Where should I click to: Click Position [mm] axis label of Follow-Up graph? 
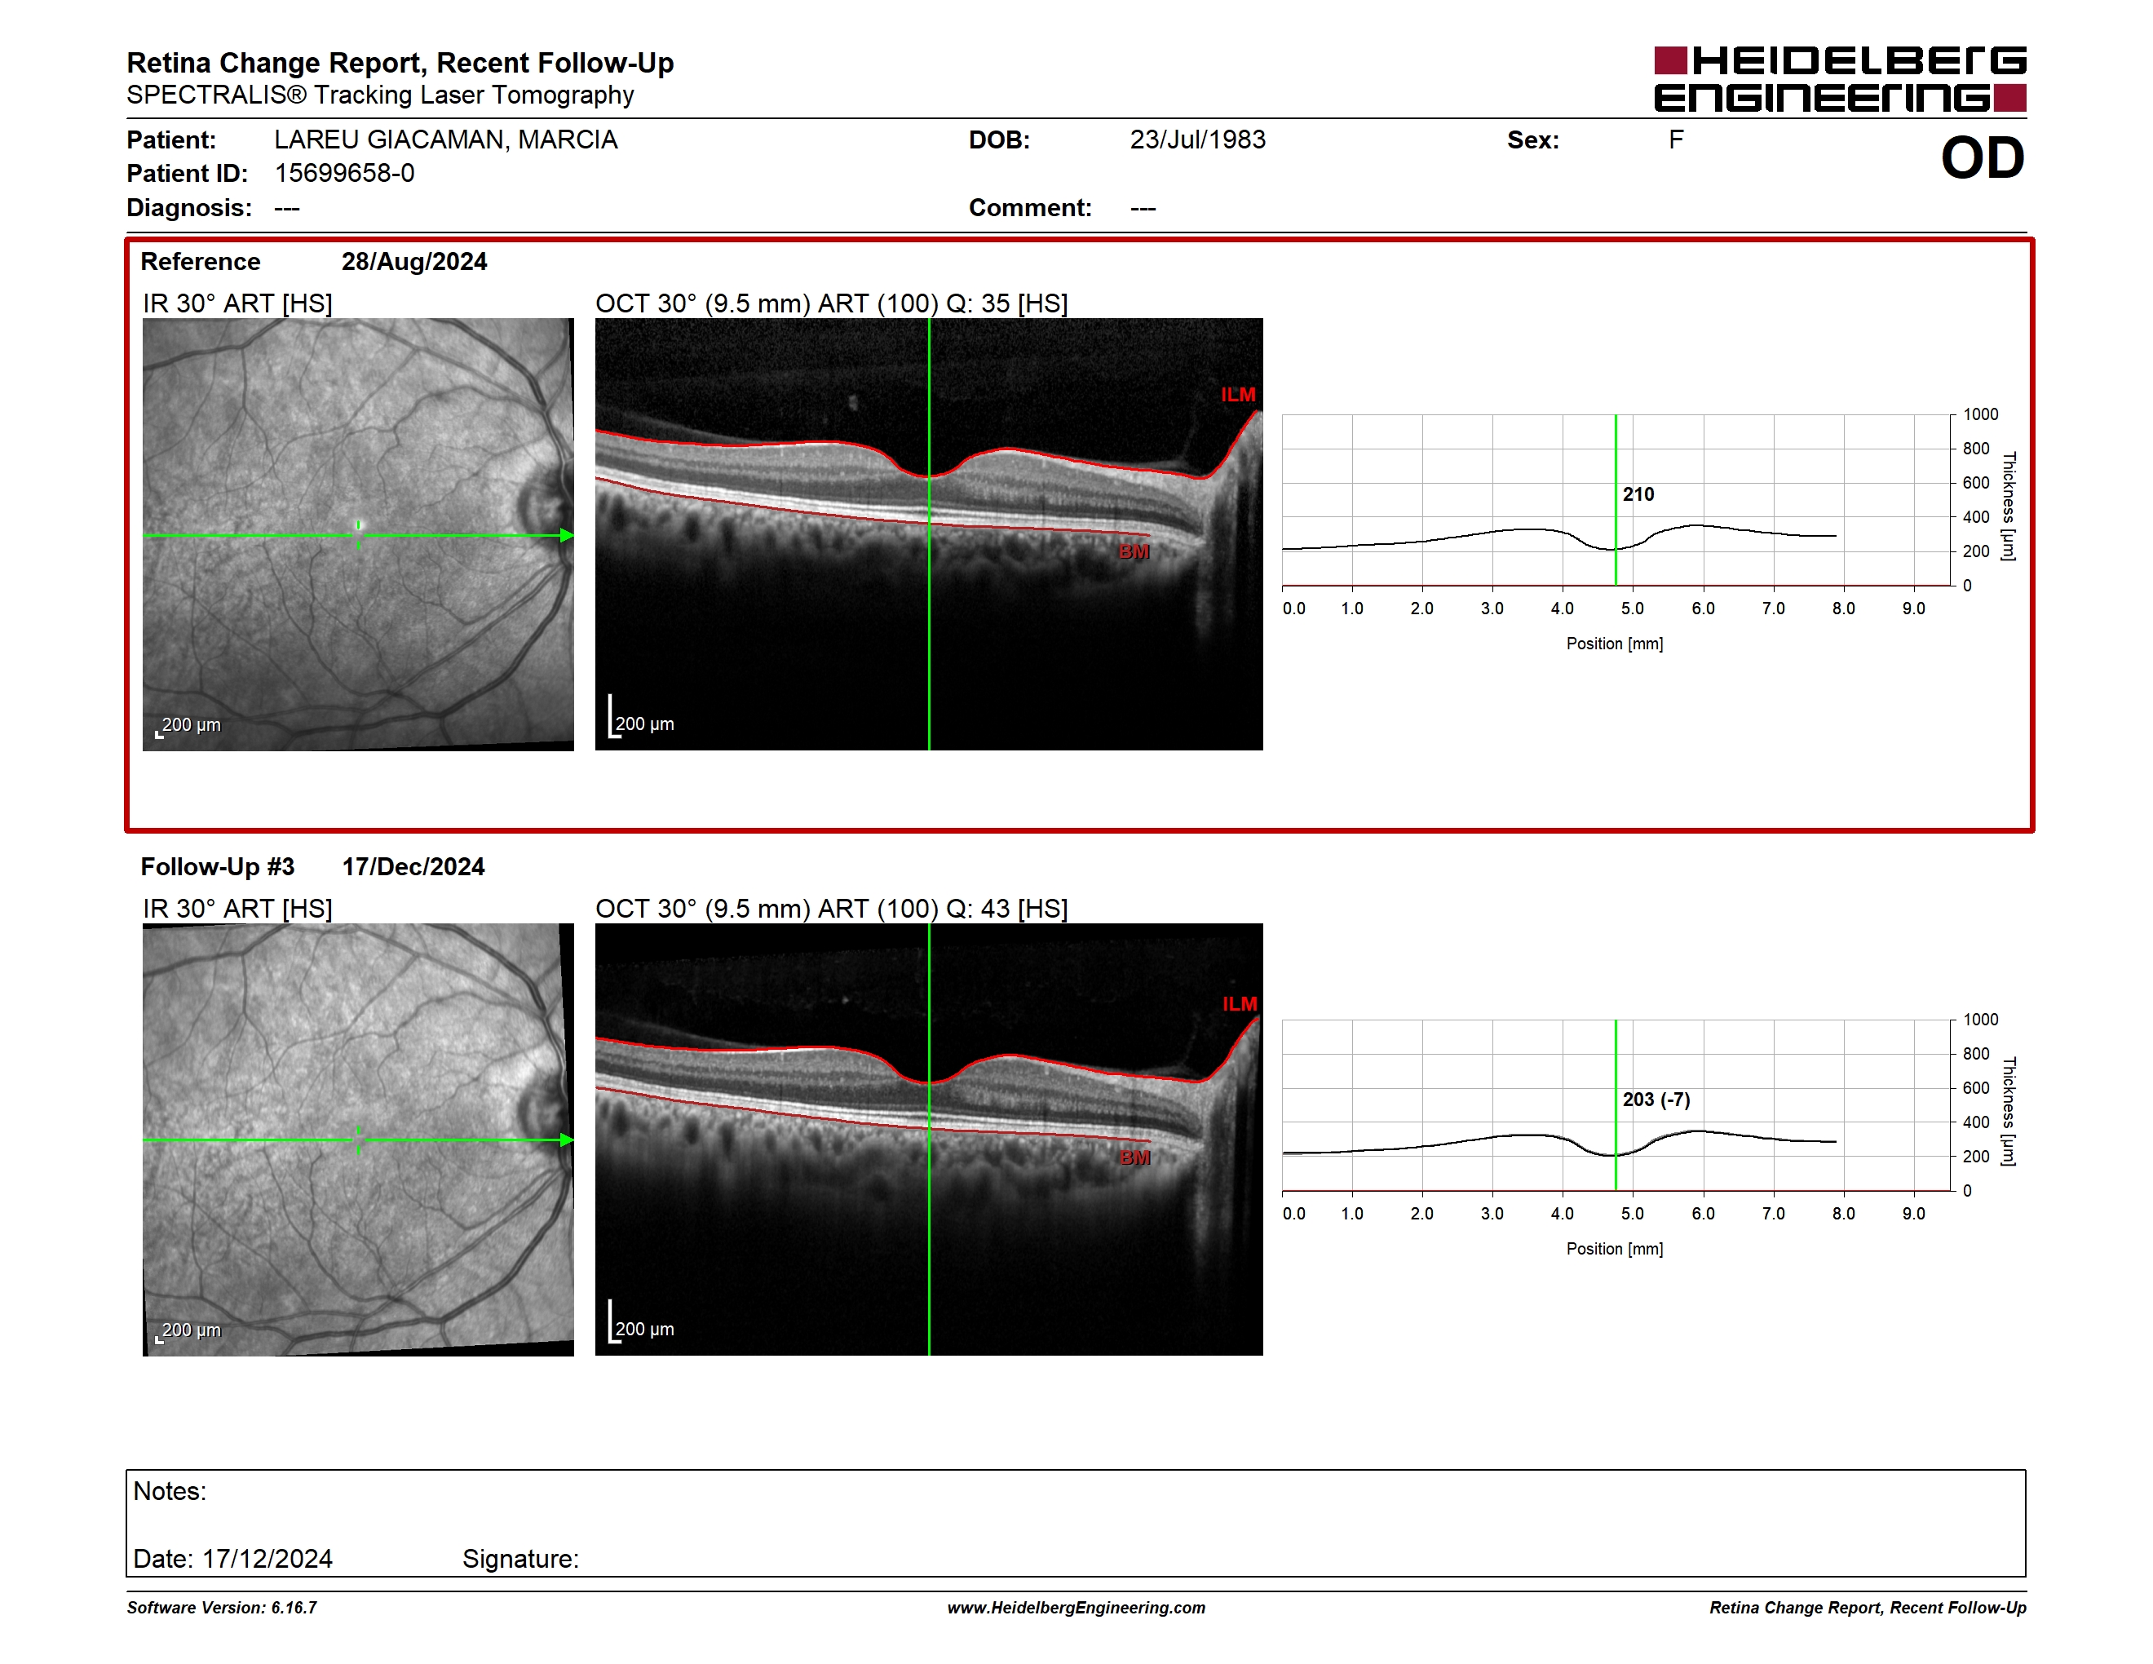pos(1615,1249)
